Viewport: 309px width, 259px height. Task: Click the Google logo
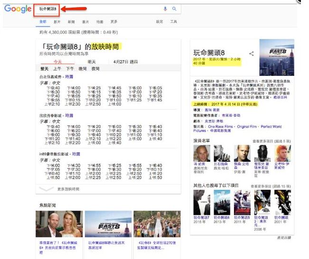point(18,9)
